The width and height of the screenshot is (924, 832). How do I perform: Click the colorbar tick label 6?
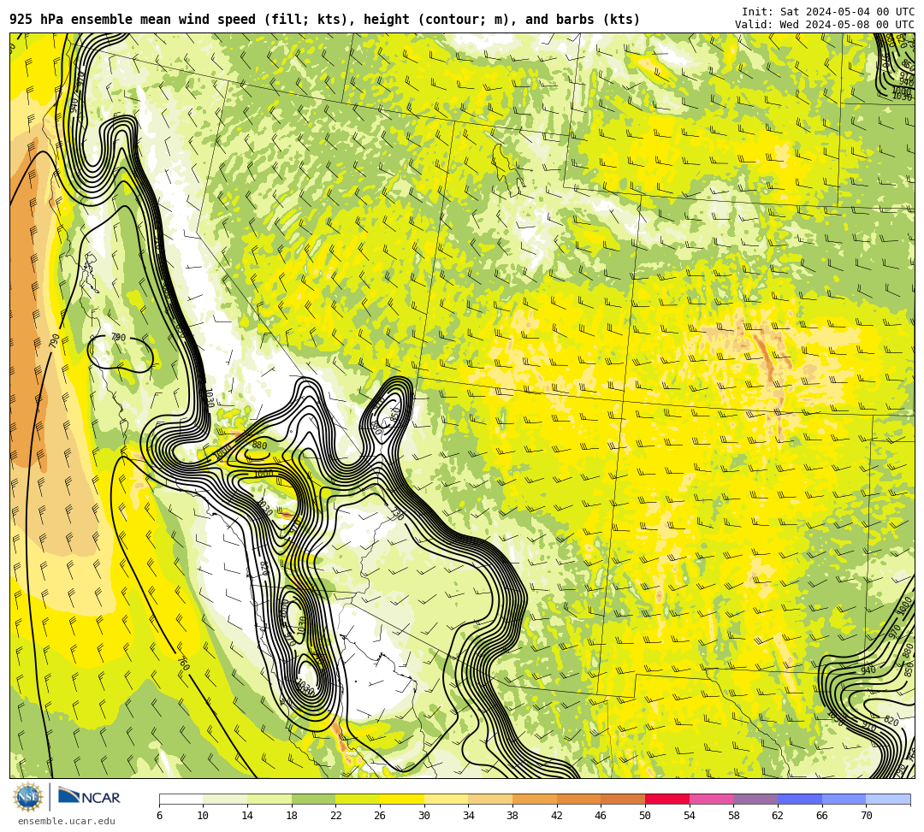point(159,816)
